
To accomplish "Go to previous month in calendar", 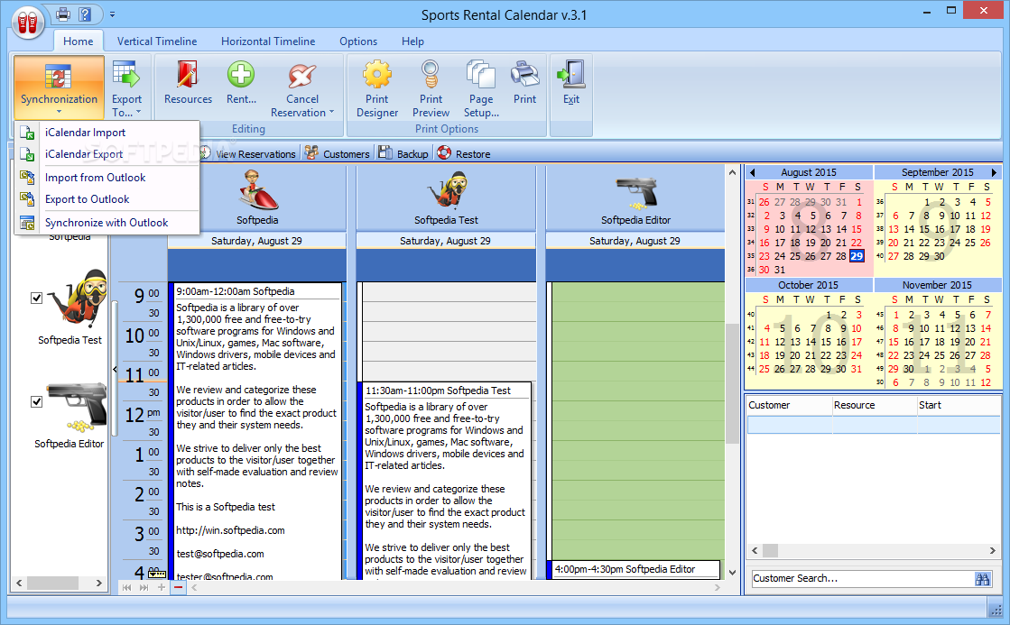I will tap(752, 172).
